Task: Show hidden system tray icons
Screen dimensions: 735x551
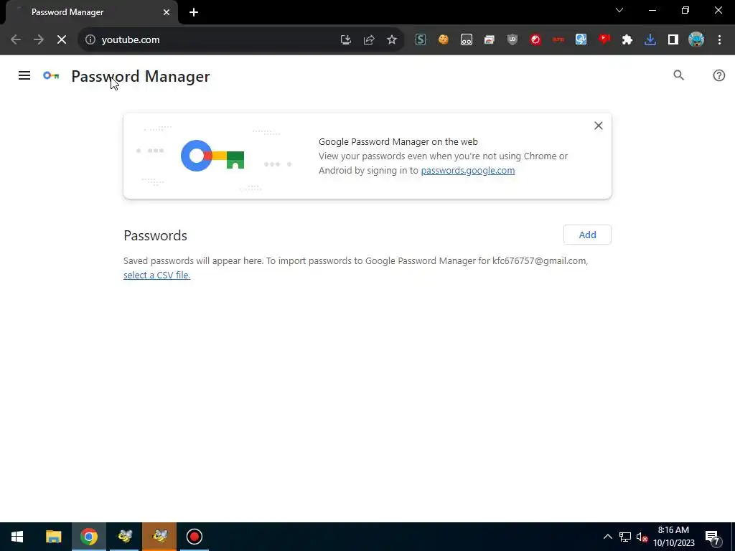Action: point(607,537)
